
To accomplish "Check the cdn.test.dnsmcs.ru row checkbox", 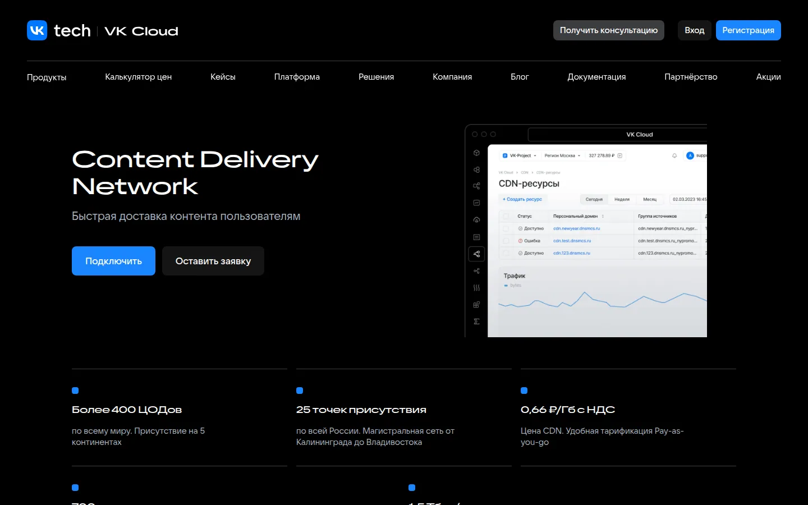I will (x=506, y=241).
